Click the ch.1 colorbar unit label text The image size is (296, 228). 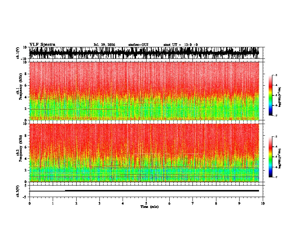pos(280,97)
